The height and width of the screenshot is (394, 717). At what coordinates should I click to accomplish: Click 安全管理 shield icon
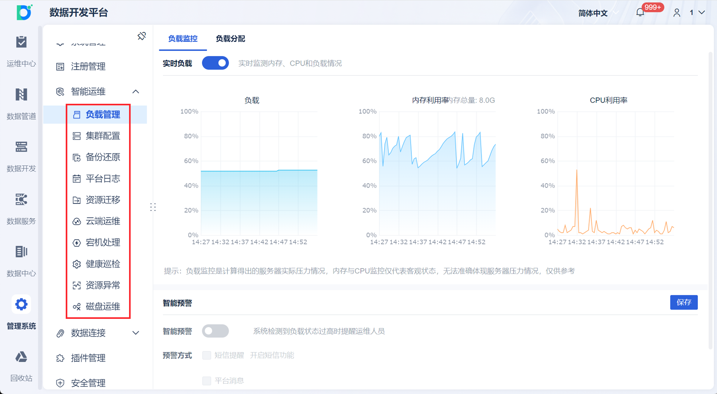point(60,383)
